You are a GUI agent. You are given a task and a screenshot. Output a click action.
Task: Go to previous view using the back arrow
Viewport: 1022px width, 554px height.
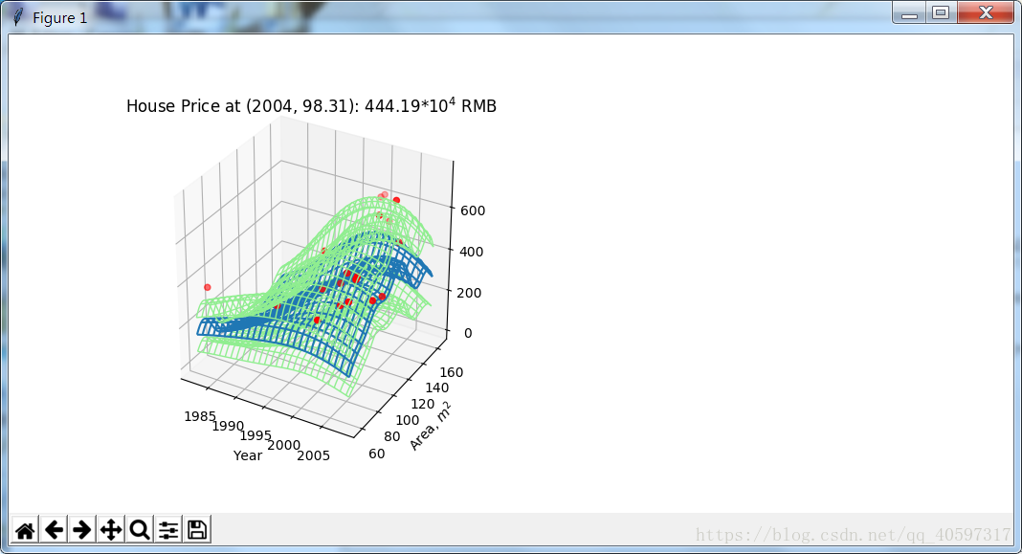(x=54, y=528)
